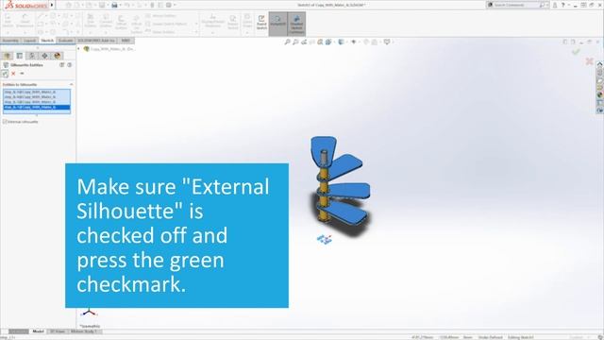This screenshot has height=340, width=604.
Task: Toggle the pushpin to keep panel visible
Action: (22, 74)
